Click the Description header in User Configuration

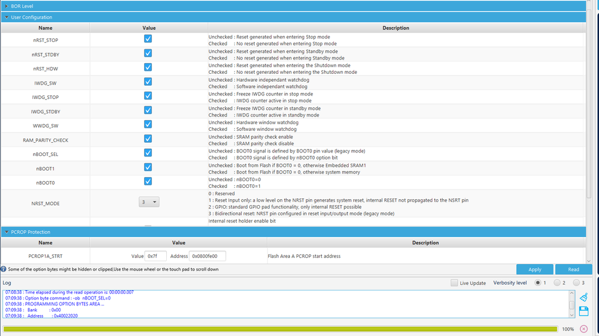pyautogui.click(x=396, y=28)
